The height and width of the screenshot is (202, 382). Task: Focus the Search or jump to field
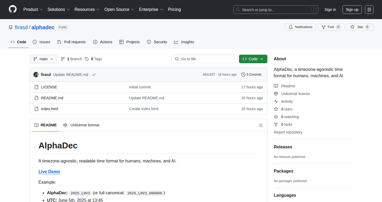(276, 10)
